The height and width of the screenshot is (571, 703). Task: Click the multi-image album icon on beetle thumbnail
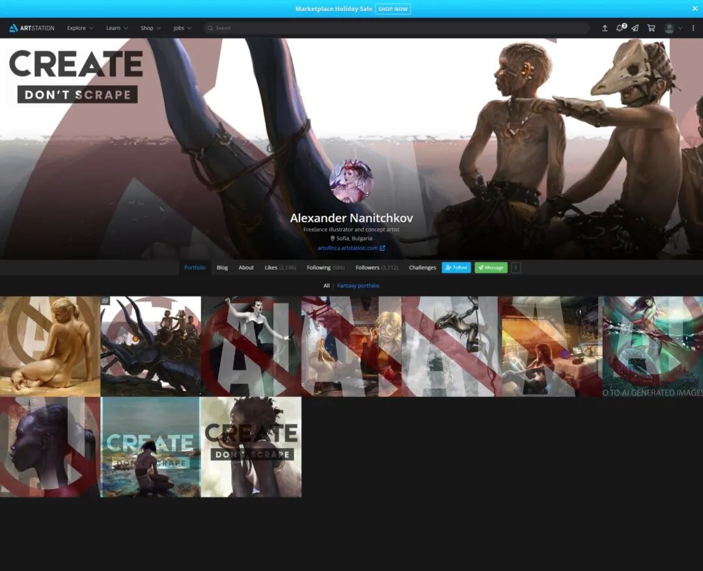(105, 301)
